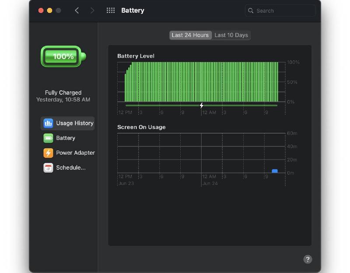Open the Show All preferences grid icon
350x273 pixels.
111,10
